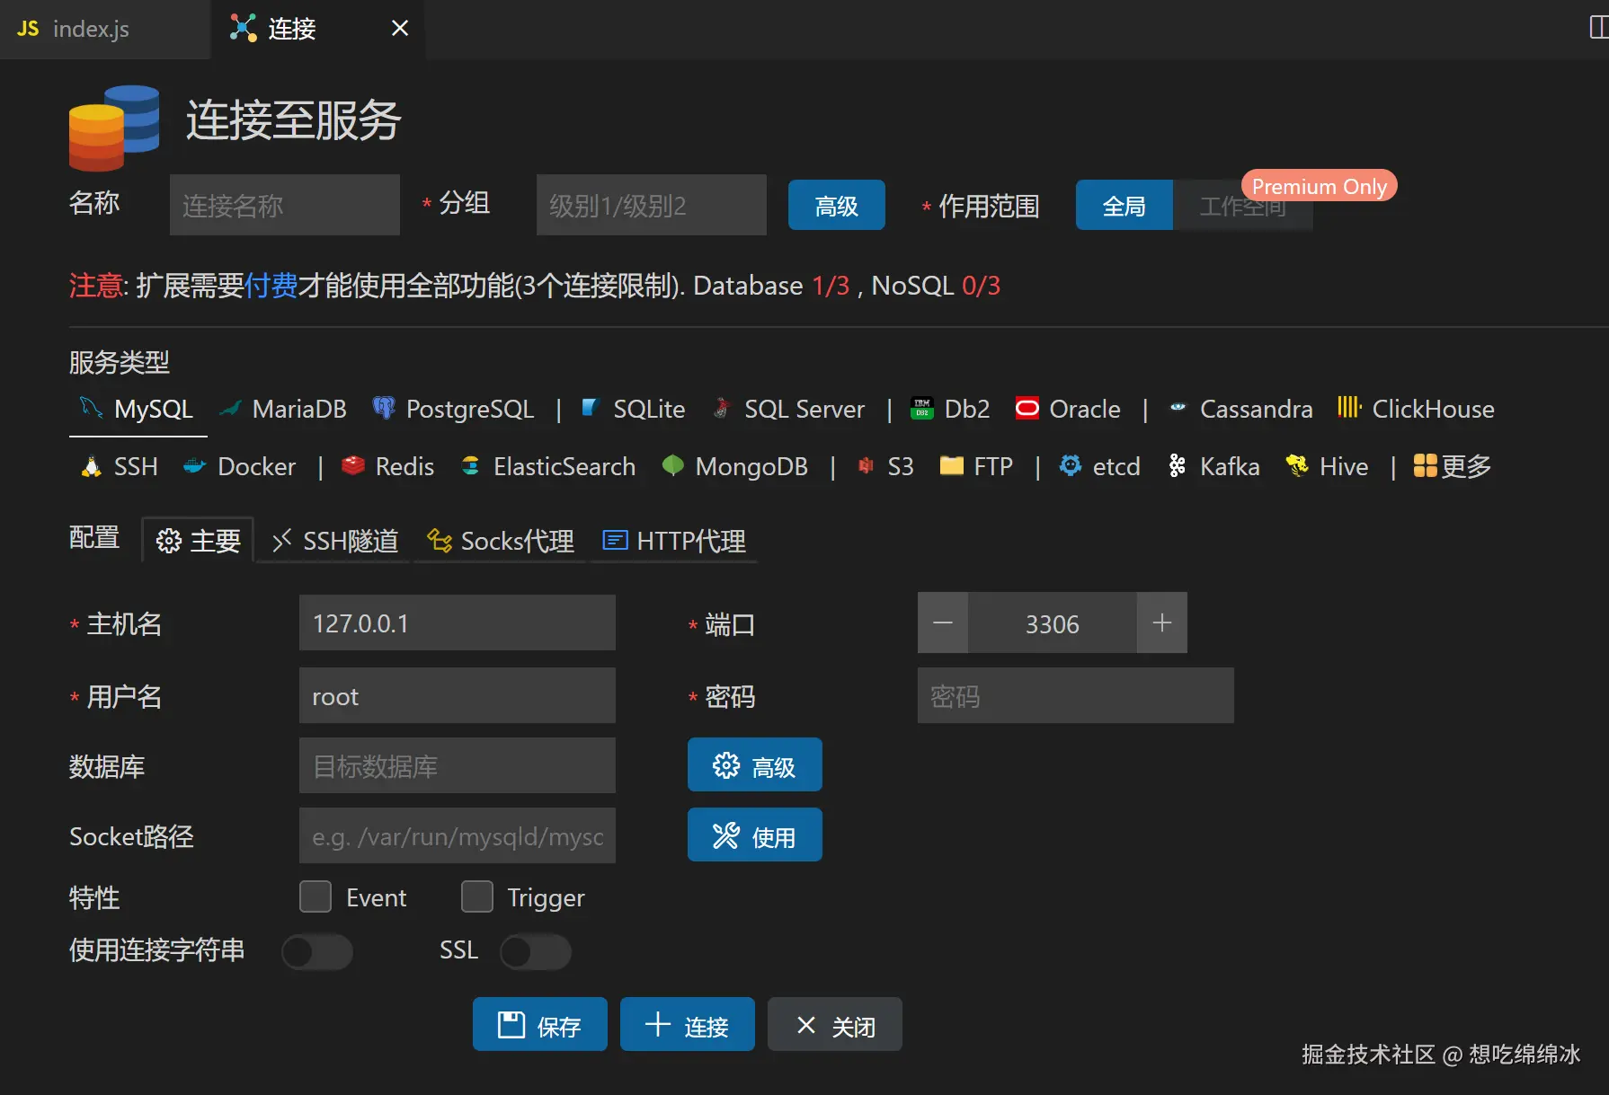Focus the Socket路径 input field
This screenshot has width=1609, height=1095.
(x=458, y=835)
